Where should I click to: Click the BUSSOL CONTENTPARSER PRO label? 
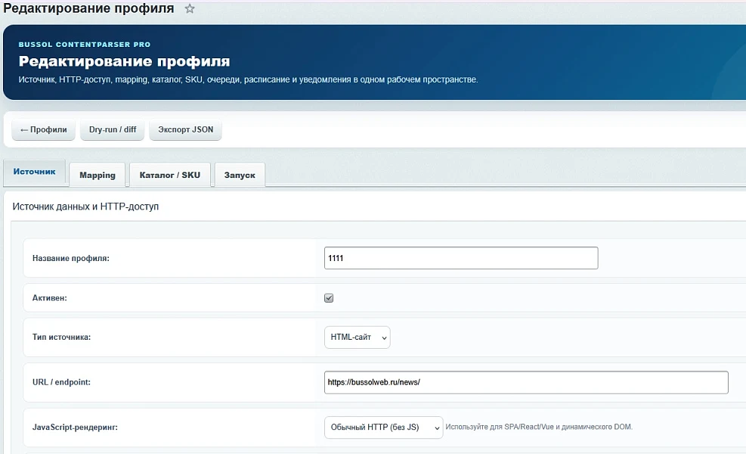(85, 45)
